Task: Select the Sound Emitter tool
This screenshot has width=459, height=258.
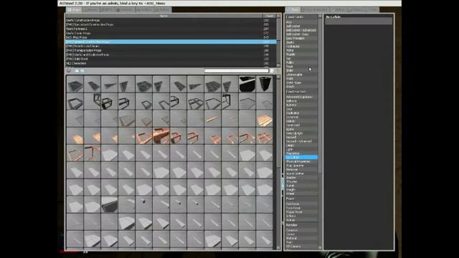Action: coord(301,173)
